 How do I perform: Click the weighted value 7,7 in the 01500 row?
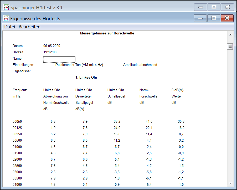click(85, 153)
